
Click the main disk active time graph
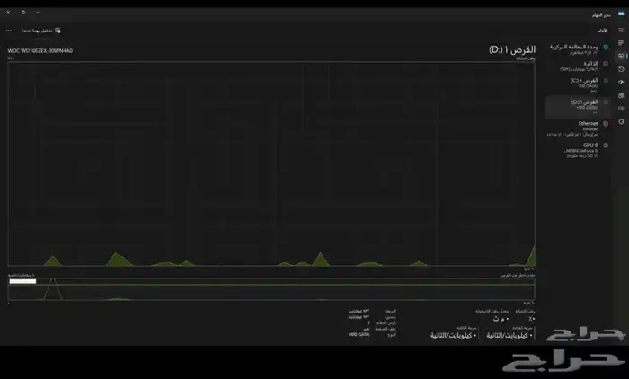click(271, 163)
